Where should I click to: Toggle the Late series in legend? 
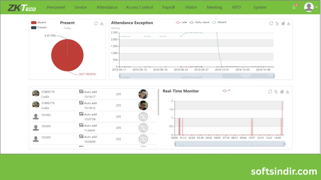pyautogui.click(x=182, y=22)
